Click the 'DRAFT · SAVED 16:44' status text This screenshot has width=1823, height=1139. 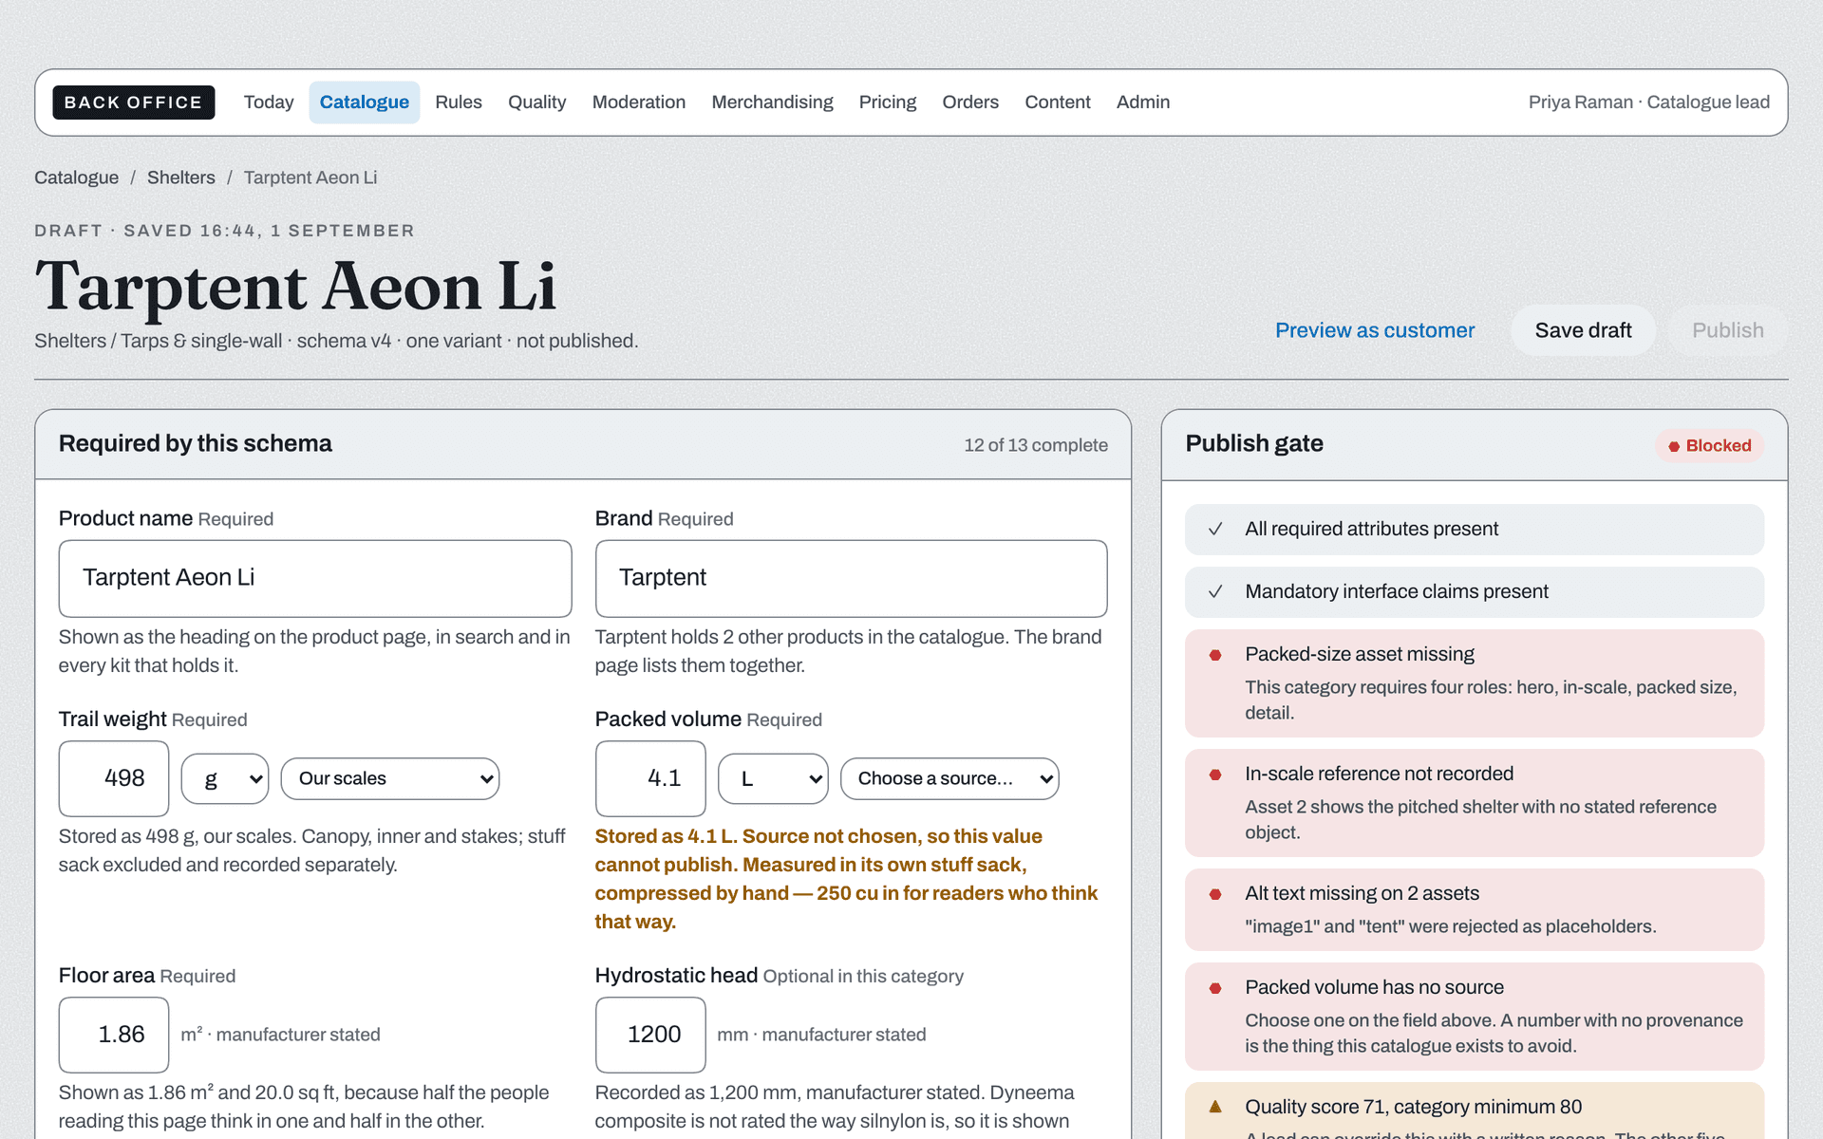click(x=224, y=231)
